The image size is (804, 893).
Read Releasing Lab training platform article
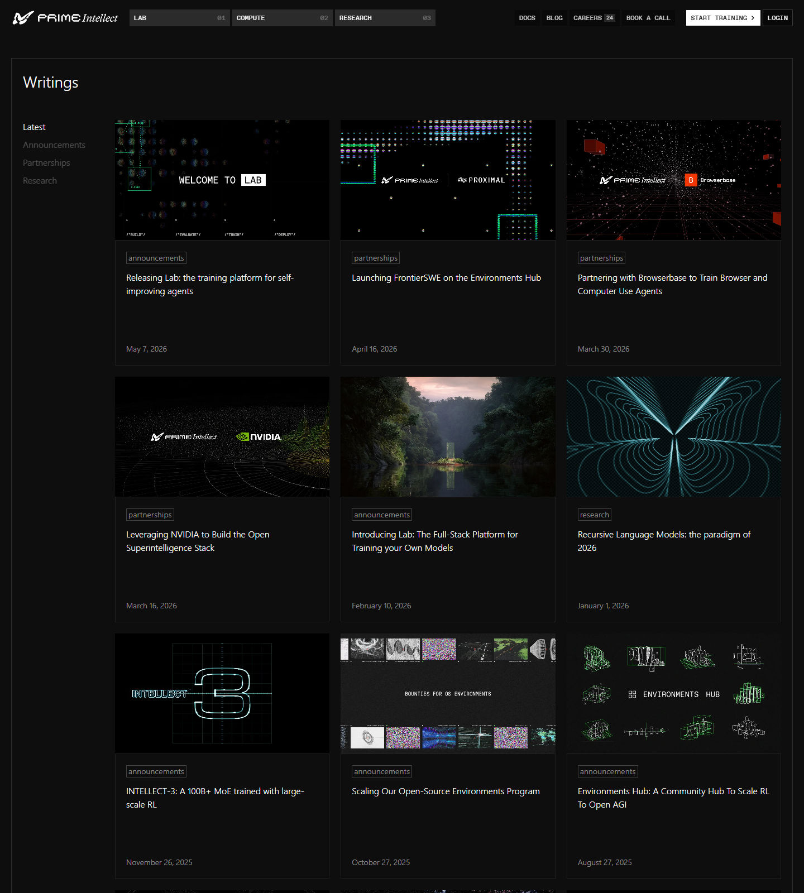[x=210, y=285]
